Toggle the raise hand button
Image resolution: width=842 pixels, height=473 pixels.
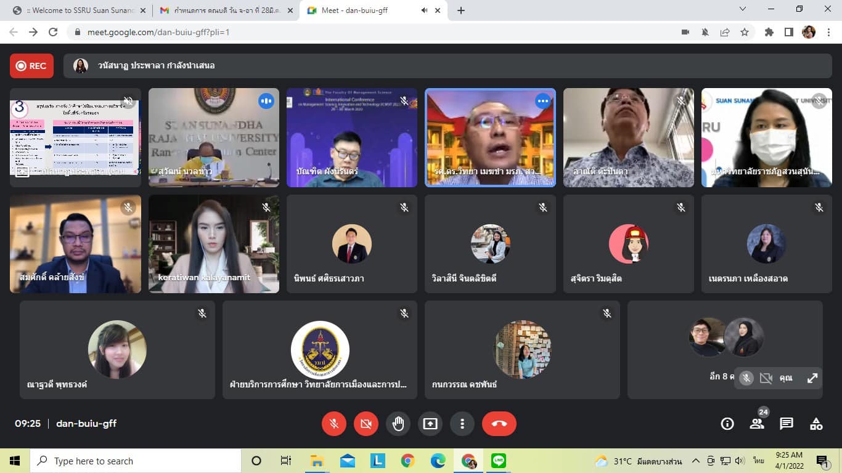tap(398, 424)
